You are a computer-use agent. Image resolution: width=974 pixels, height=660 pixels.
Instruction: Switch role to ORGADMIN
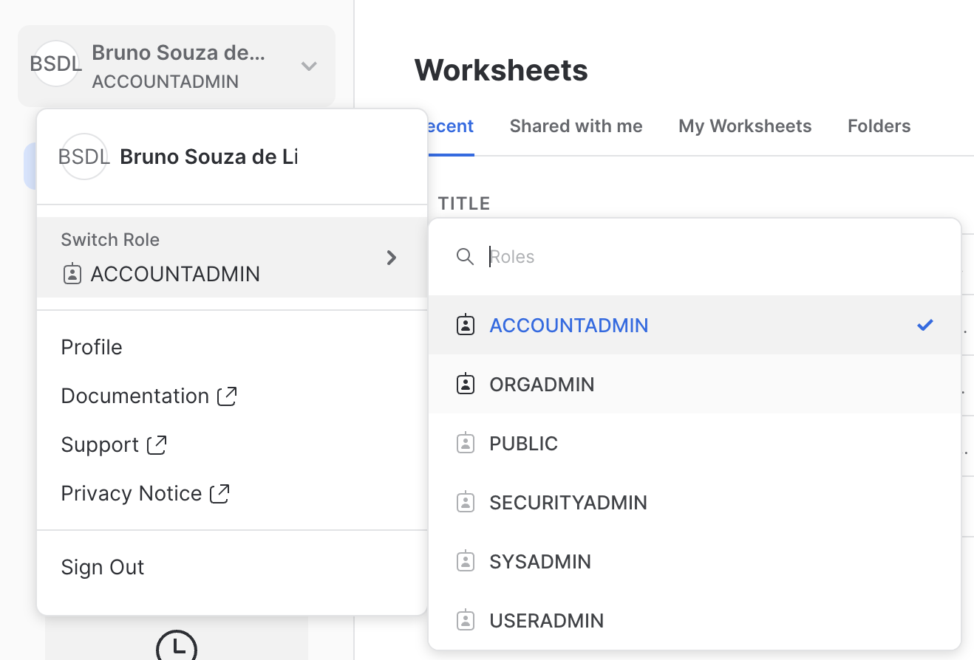point(542,385)
